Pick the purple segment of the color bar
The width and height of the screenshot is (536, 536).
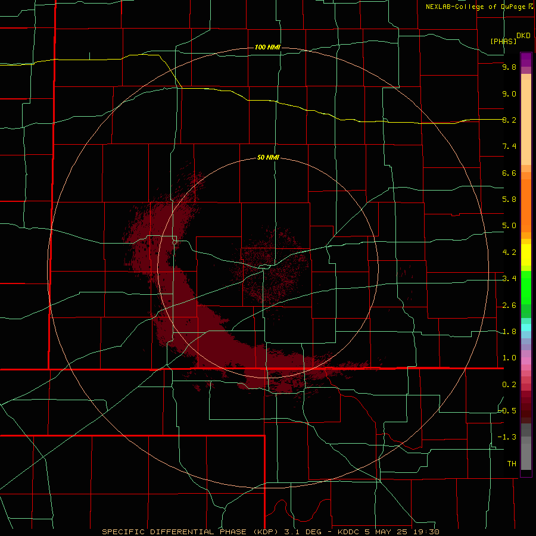[526, 60]
